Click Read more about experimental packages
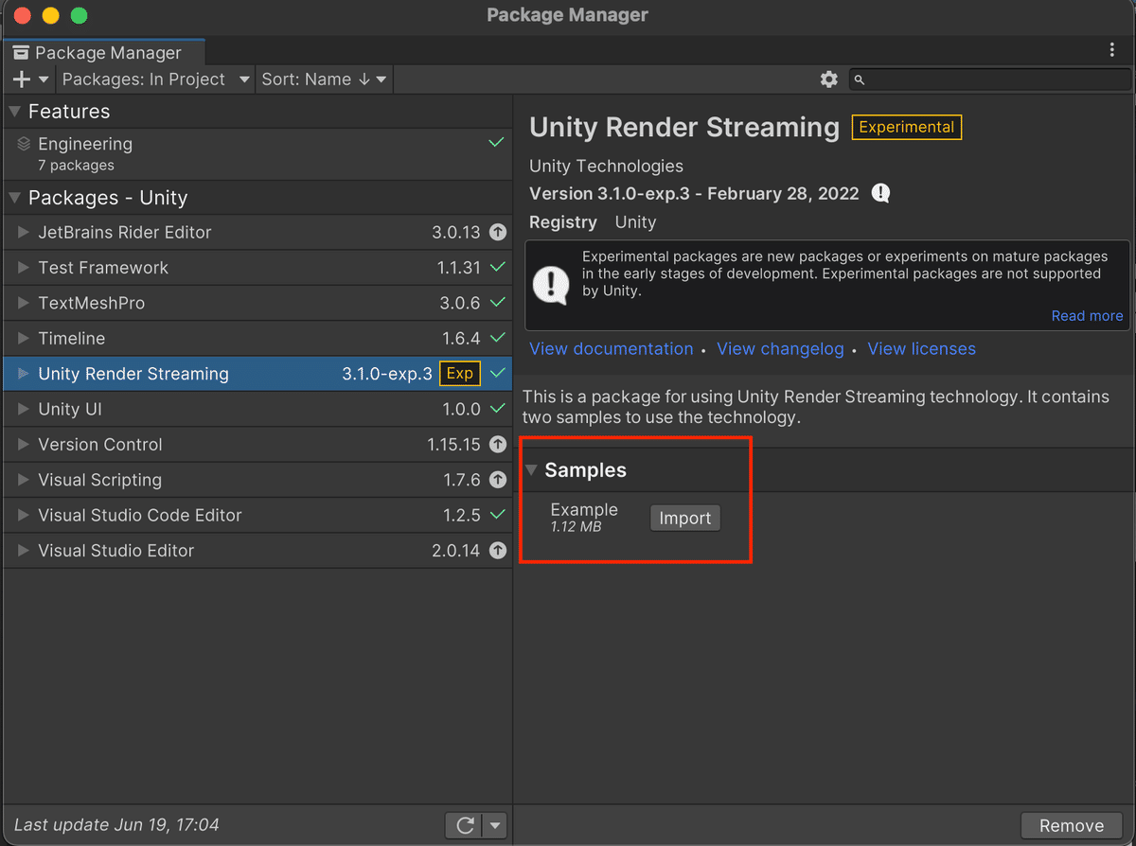The width and height of the screenshot is (1136, 846). (x=1087, y=316)
